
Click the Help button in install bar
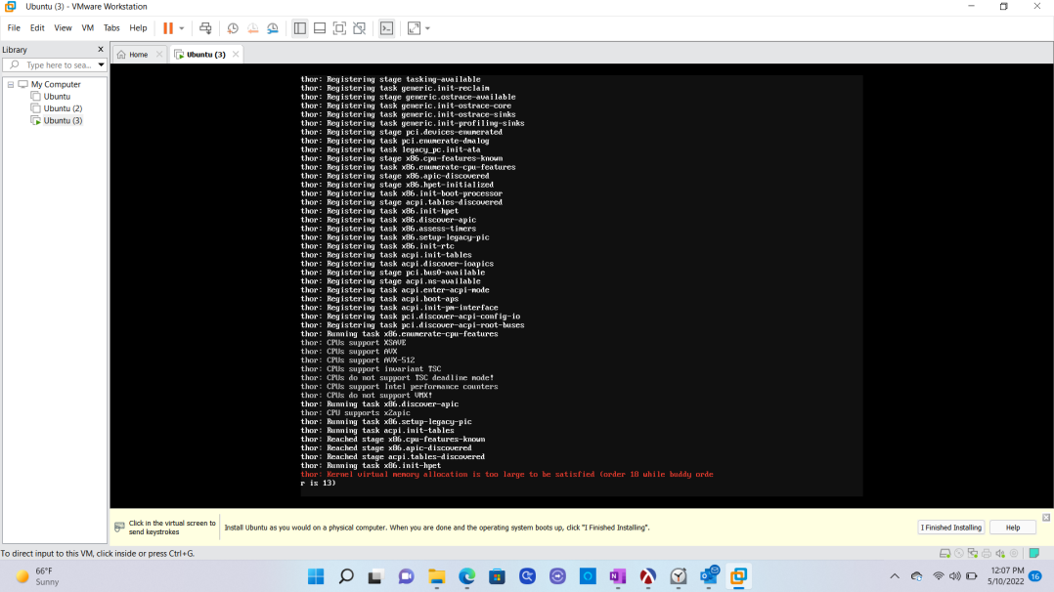(x=1012, y=528)
